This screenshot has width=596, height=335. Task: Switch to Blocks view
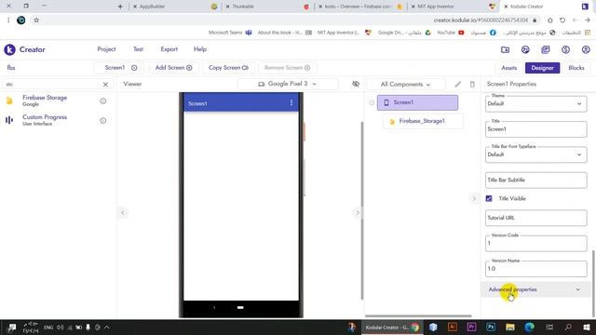(x=576, y=68)
